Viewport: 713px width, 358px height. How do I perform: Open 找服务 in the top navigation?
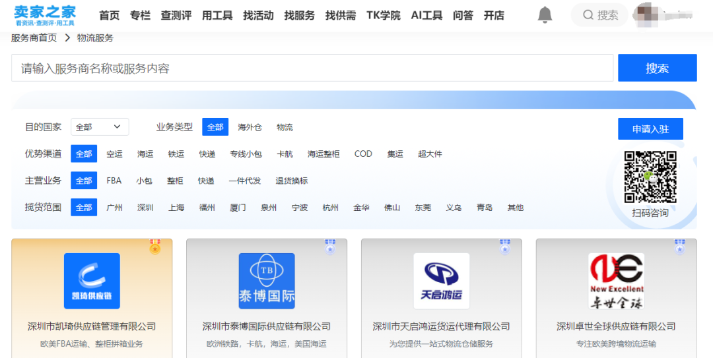299,15
